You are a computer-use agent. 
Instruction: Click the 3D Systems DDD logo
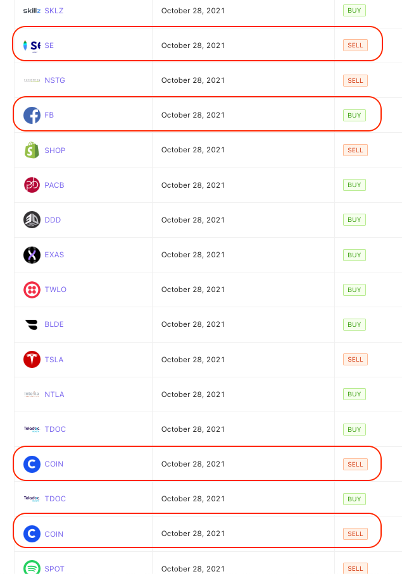[x=32, y=220]
